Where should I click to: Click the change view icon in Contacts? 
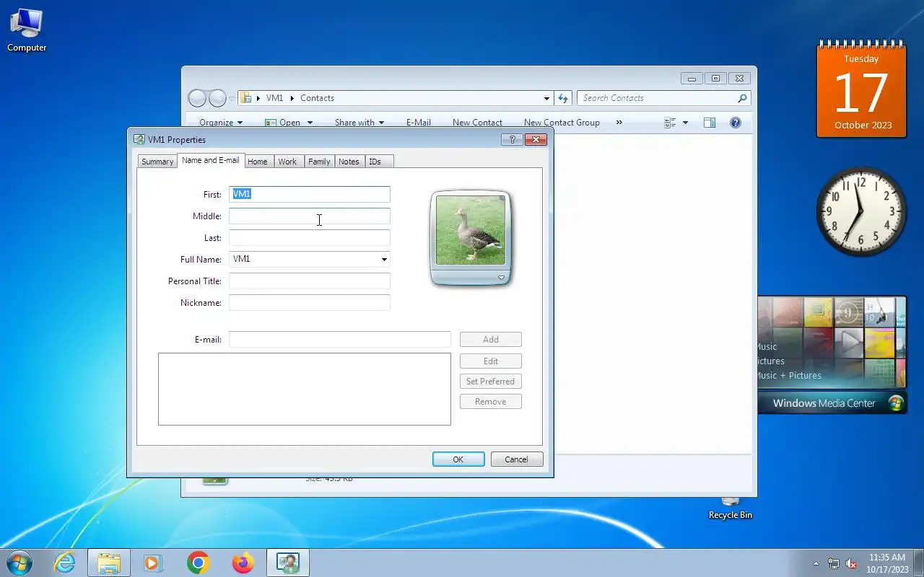670,123
